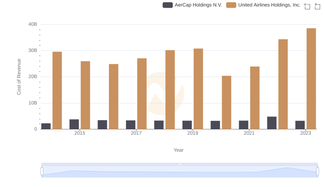This screenshot has width=325, height=187.
Task: Click the 2017 x-axis label
Action: pyautogui.click(x=136, y=133)
